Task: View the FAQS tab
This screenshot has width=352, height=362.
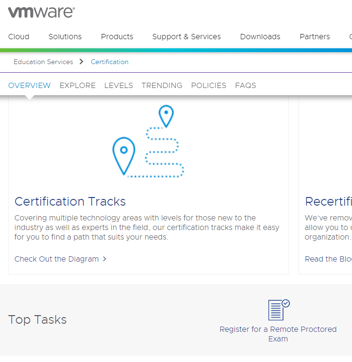Action: [x=245, y=86]
